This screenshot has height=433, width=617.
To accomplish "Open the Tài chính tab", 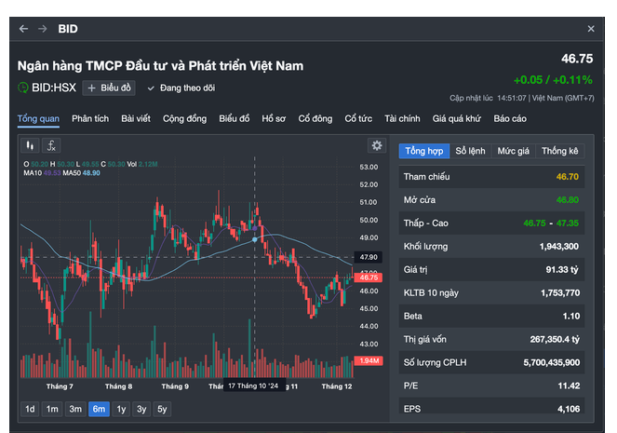I will pos(402,118).
